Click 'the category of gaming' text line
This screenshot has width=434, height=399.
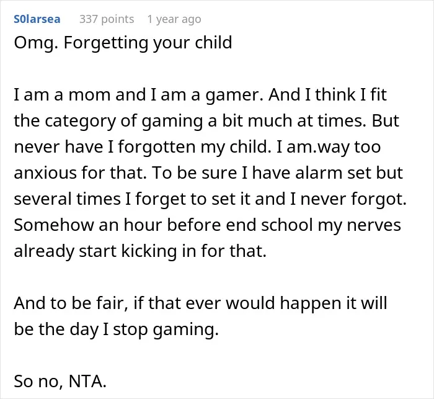(x=206, y=121)
